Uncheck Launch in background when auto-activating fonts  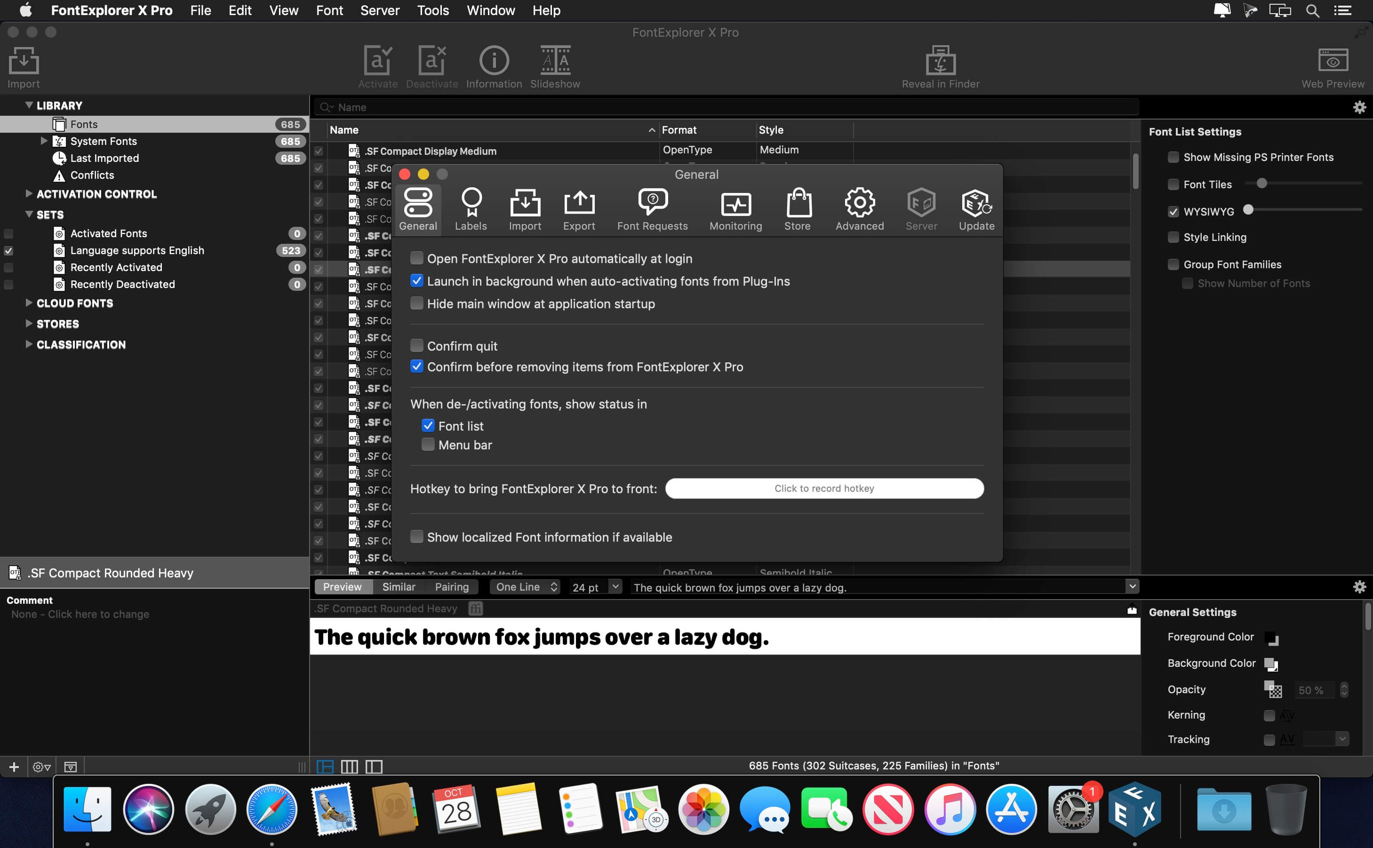coord(416,280)
